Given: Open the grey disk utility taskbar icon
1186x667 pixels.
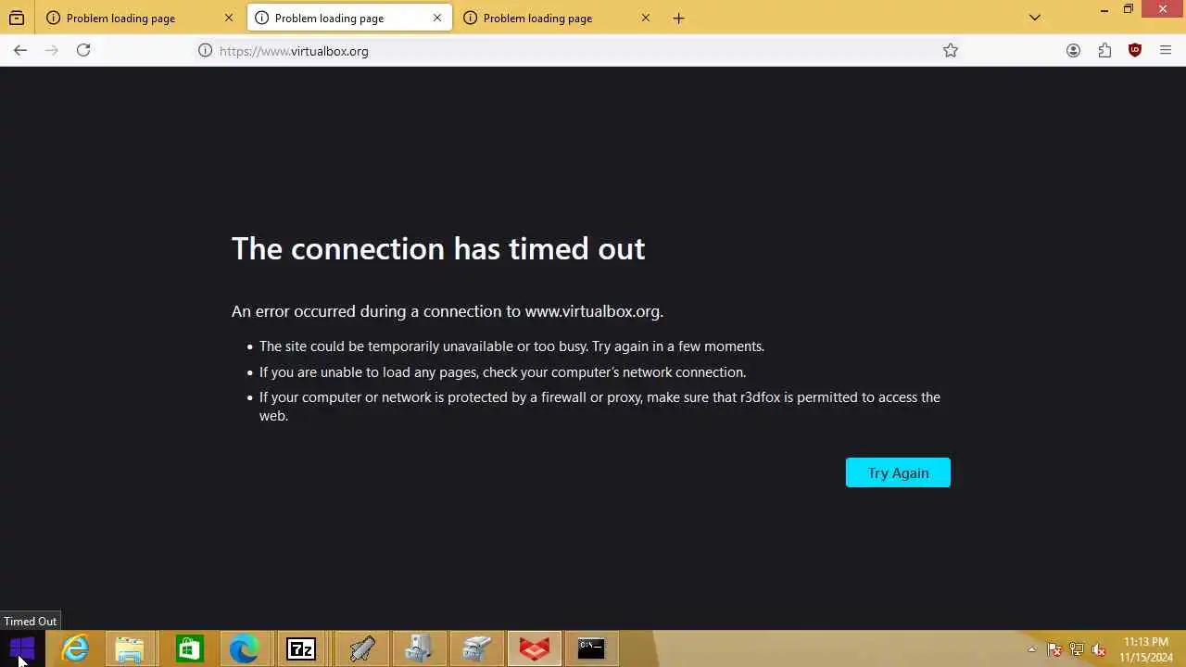Looking at the screenshot, I should (477, 648).
